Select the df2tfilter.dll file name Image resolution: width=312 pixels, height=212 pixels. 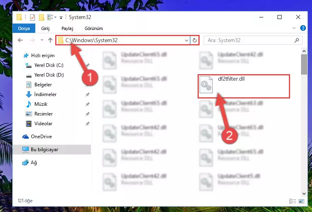tap(231, 79)
